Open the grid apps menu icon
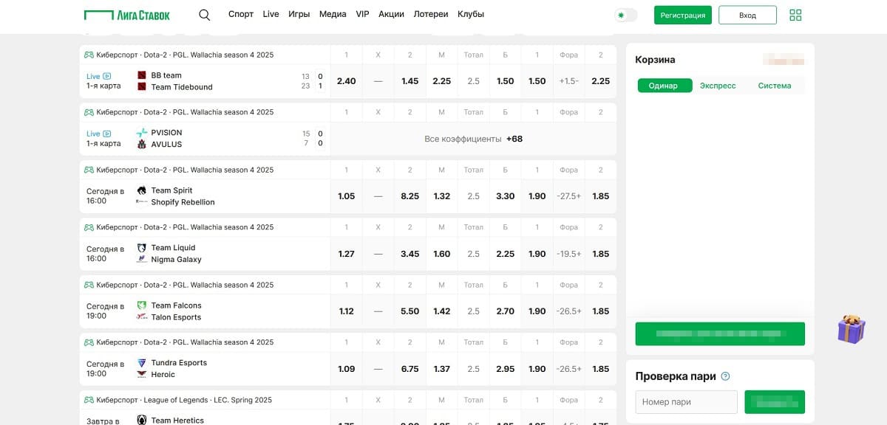887x425 pixels. (x=795, y=15)
